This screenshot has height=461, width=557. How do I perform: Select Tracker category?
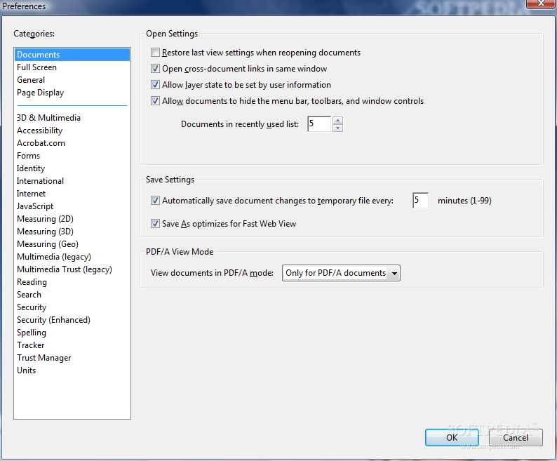point(72,345)
